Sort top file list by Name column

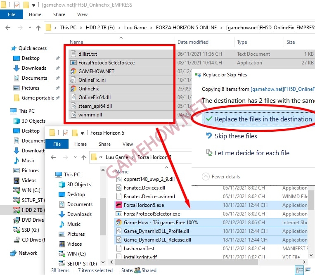coord(76,42)
